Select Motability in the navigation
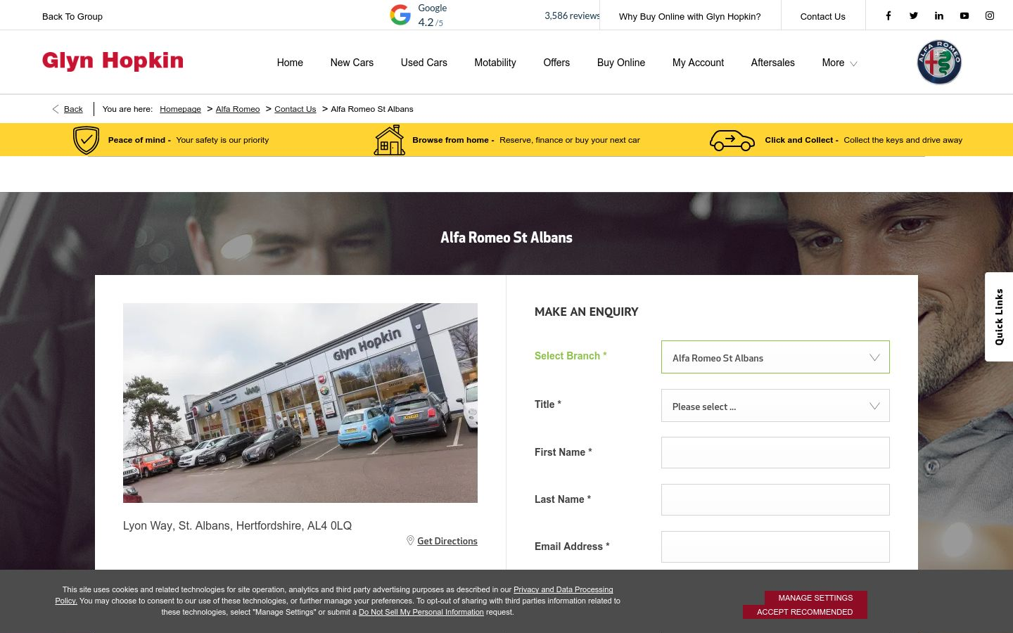 coord(495,63)
